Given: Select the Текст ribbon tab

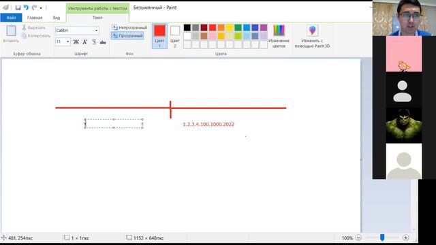Looking at the screenshot, I should 97,18.
